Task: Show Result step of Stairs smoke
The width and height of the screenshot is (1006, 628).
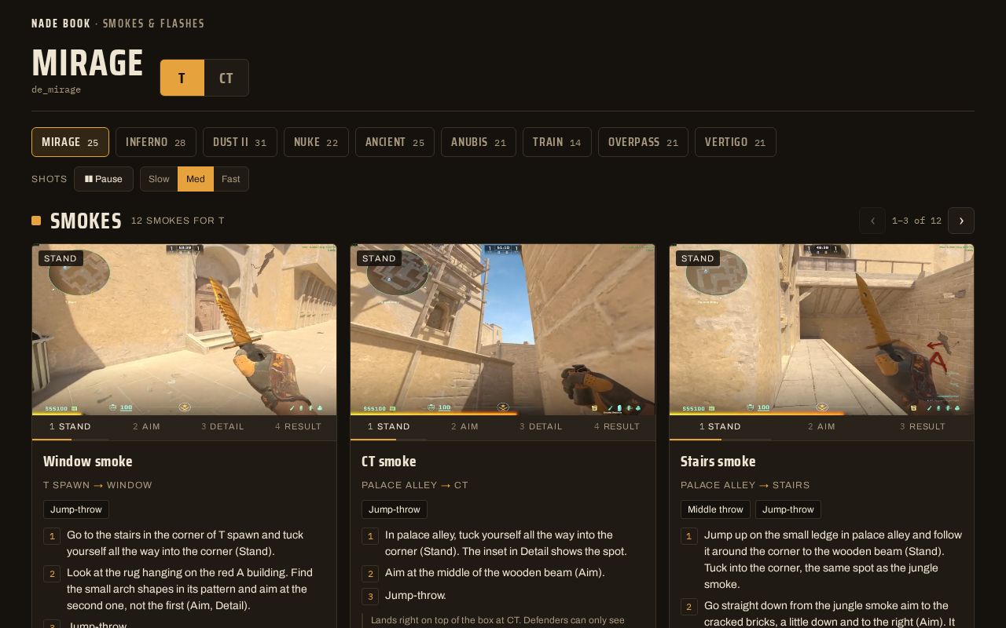Action: click(923, 427)
